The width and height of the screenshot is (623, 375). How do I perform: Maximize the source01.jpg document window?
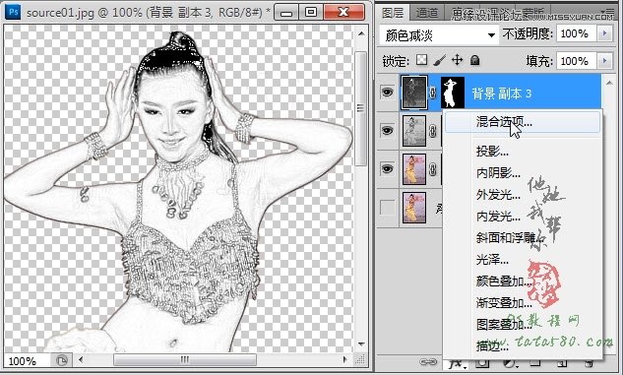click(x=311, y=12)
